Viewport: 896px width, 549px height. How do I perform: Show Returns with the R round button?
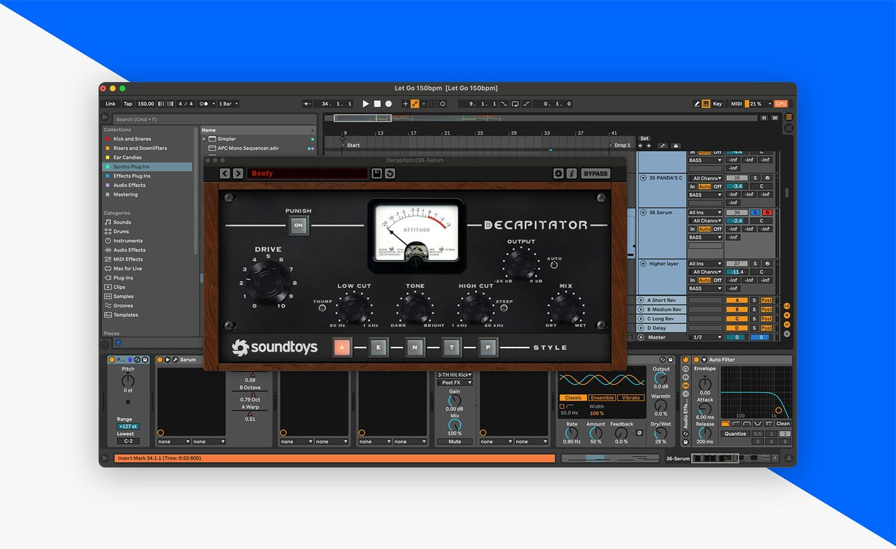pyautogui.click(x=786, y=315)
